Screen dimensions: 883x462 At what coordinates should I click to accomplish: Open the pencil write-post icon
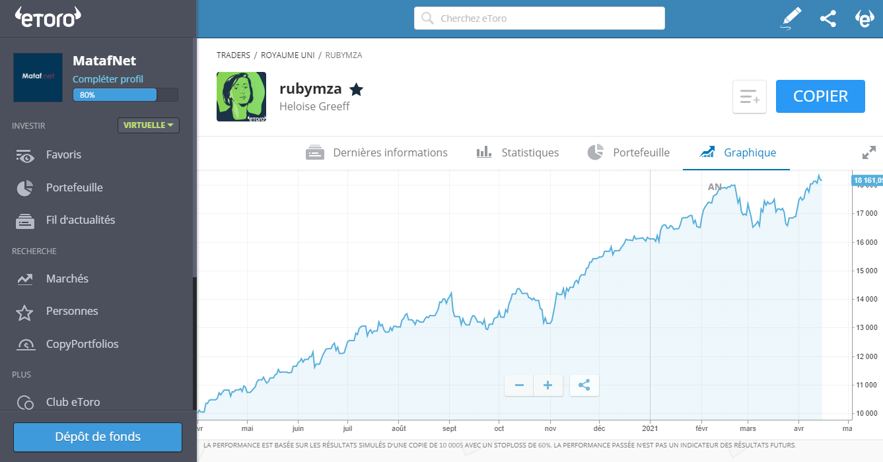(791, 18)
